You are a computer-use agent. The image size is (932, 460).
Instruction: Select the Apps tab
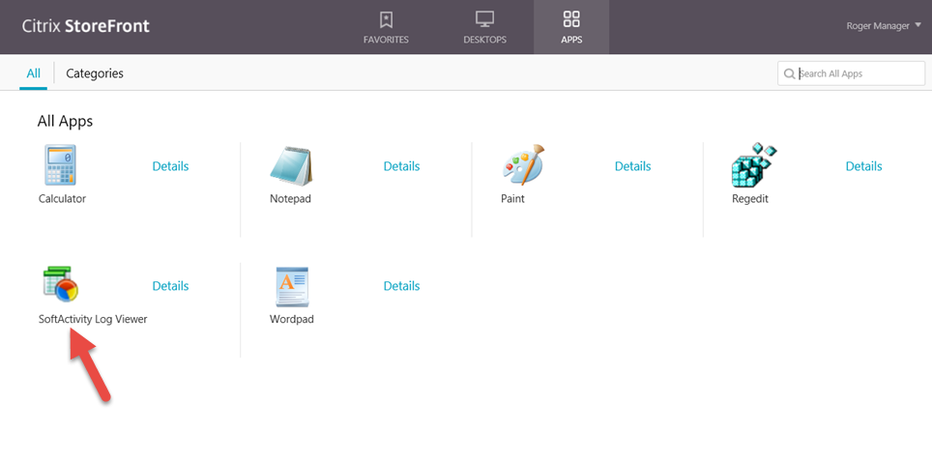(571, 27)
